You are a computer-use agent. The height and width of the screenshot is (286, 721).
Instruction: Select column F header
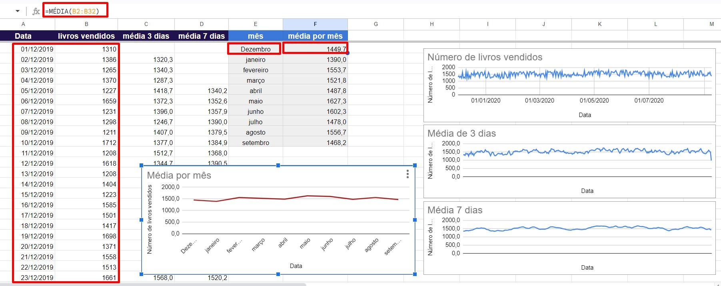315,24
